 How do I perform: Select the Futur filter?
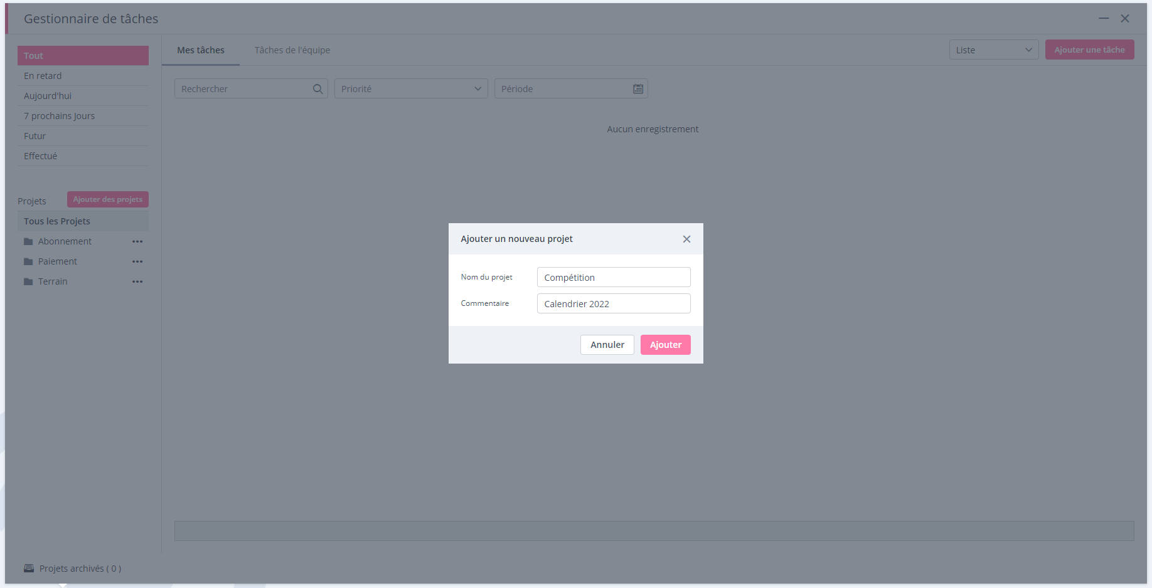83,136
